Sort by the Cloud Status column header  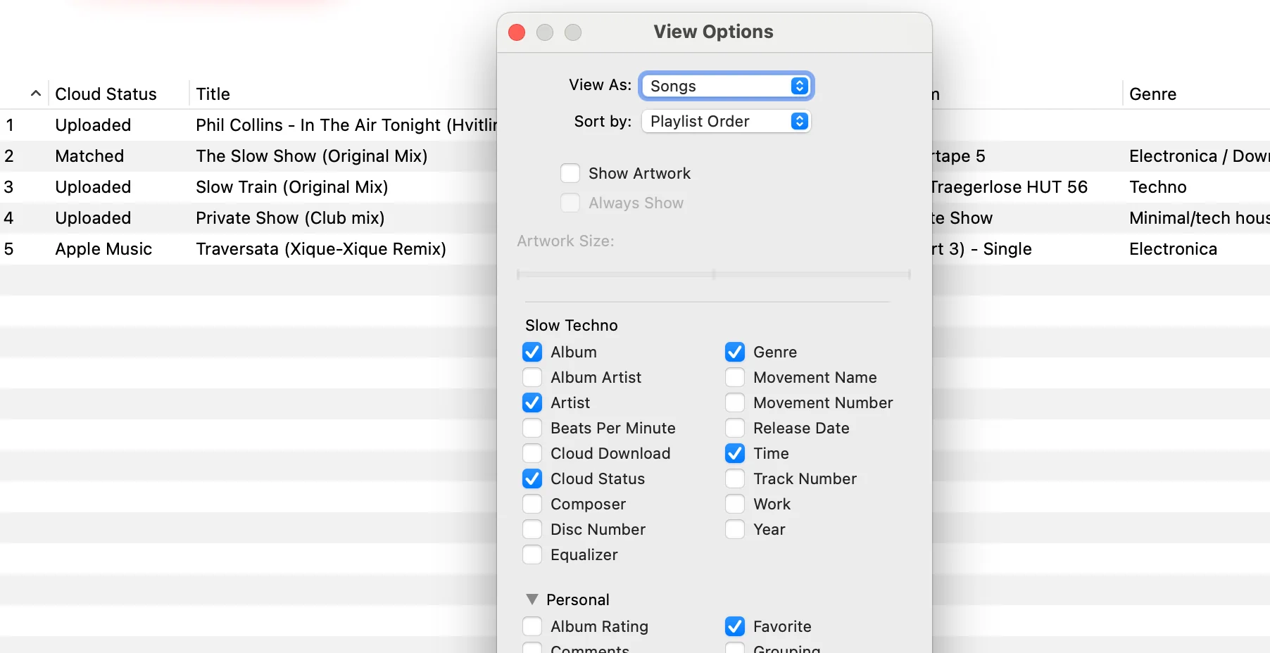[x=106, y=94]
